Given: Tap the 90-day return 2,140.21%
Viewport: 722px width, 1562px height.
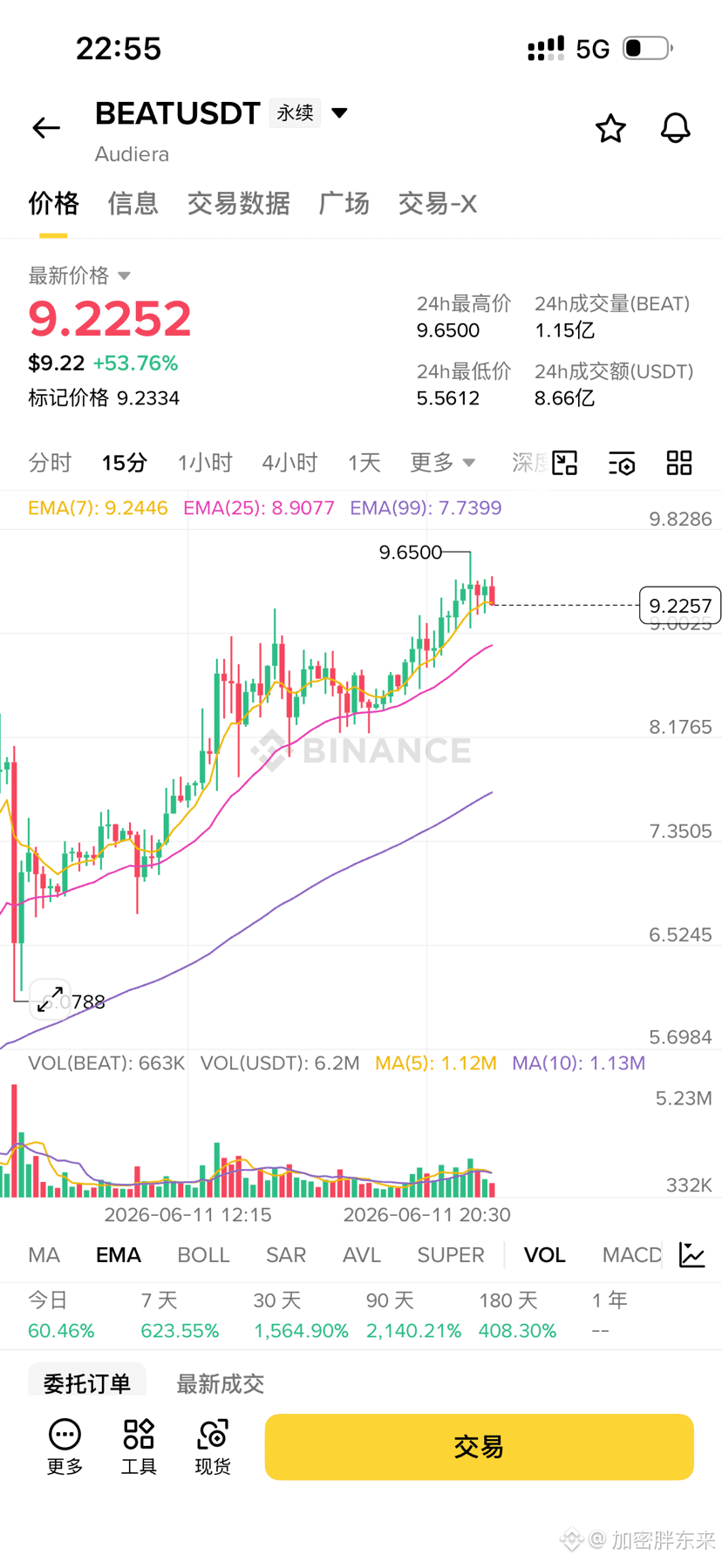Looking at the screenshot, I should coord(413,1331).
